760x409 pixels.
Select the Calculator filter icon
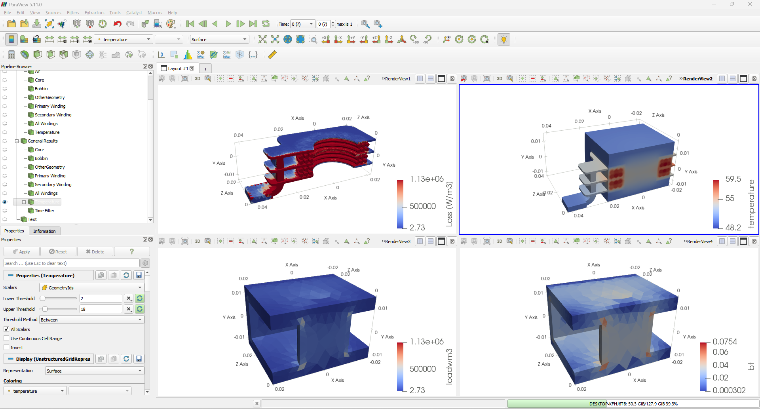point(11,55)
